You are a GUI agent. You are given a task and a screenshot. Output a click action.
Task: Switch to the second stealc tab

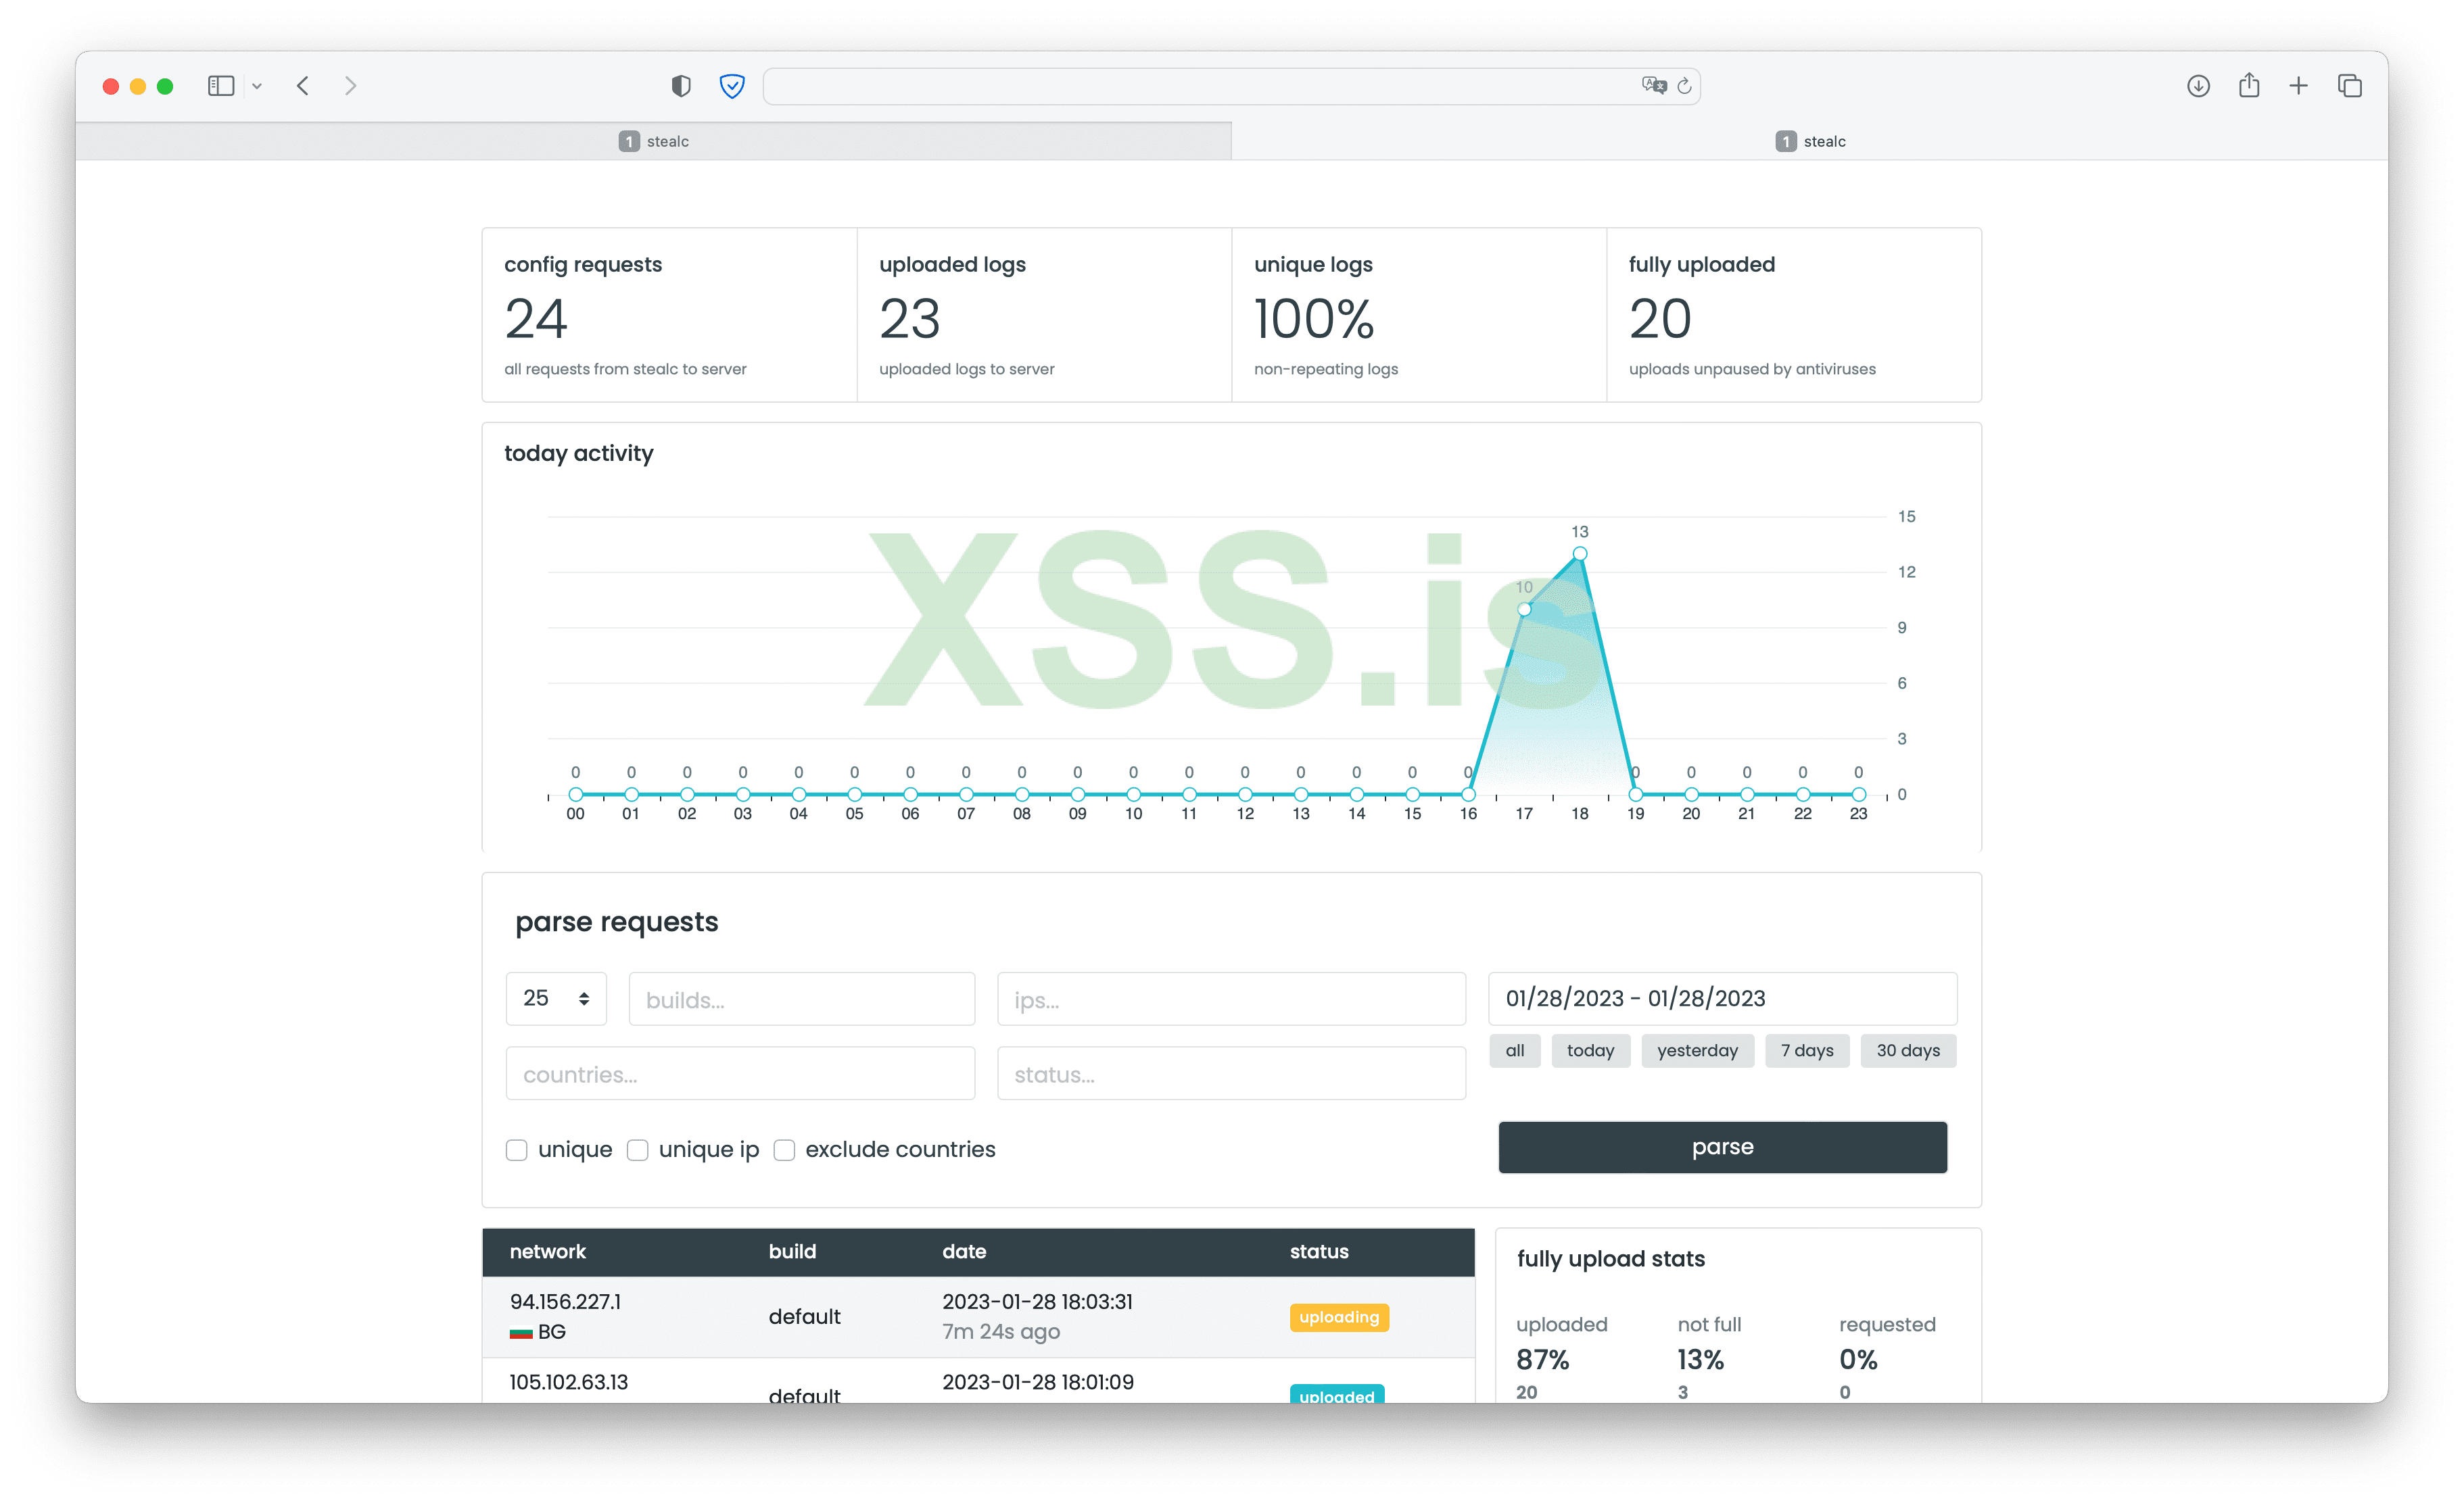[1810, 141]
